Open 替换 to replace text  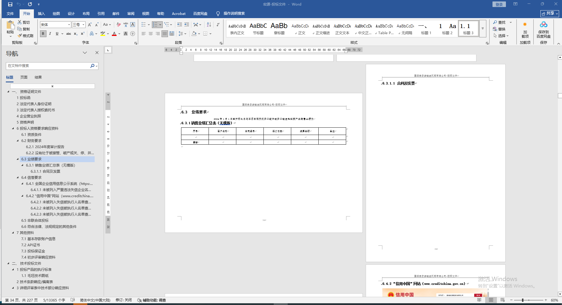pyautogui.click(x=499, y=29)
